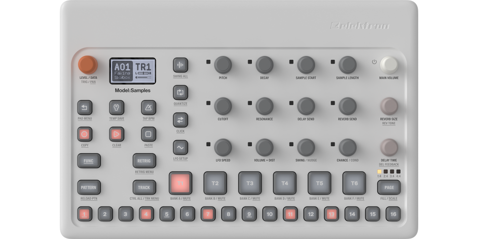Select the T4 track pad
Image resolution: width=478 pixels, height=239 pixels.
[x=285, y=183]
